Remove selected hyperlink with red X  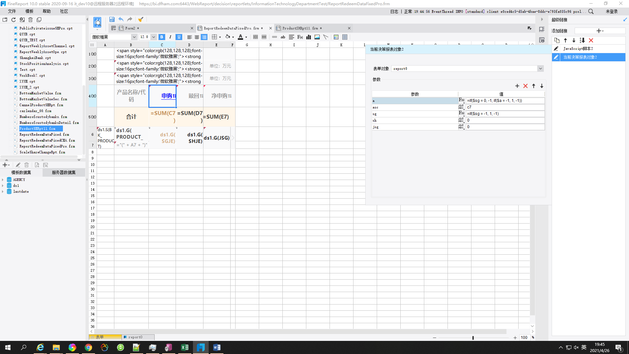click(591, 40)
